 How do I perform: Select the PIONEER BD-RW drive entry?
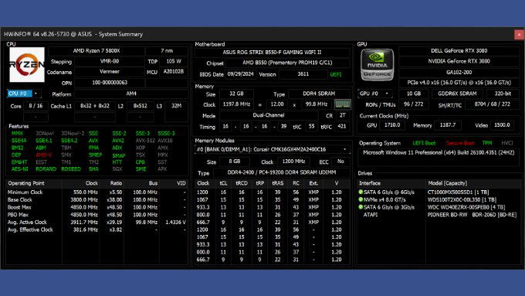pyautogui.click(x=439, y=215)
